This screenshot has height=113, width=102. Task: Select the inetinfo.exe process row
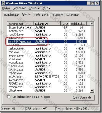pyautogui.click(x=47, y=31)
